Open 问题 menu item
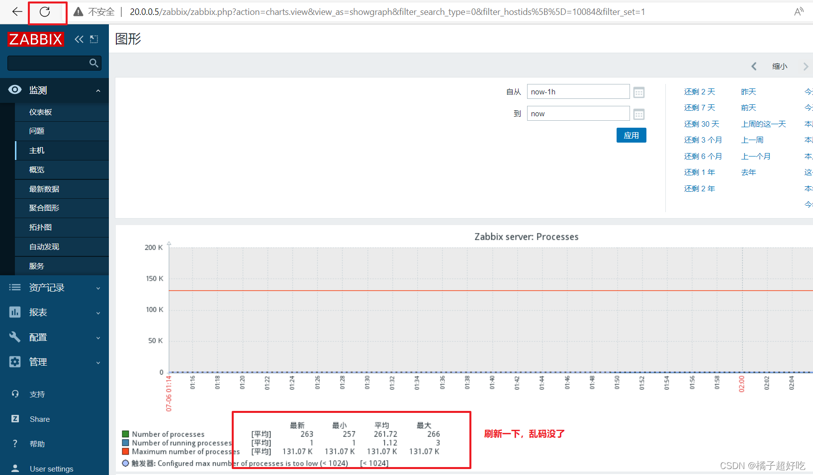This screenshot has height=475, width=813. [62, 131]
